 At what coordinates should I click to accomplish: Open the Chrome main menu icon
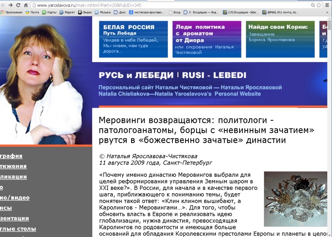tap(327, 5)
